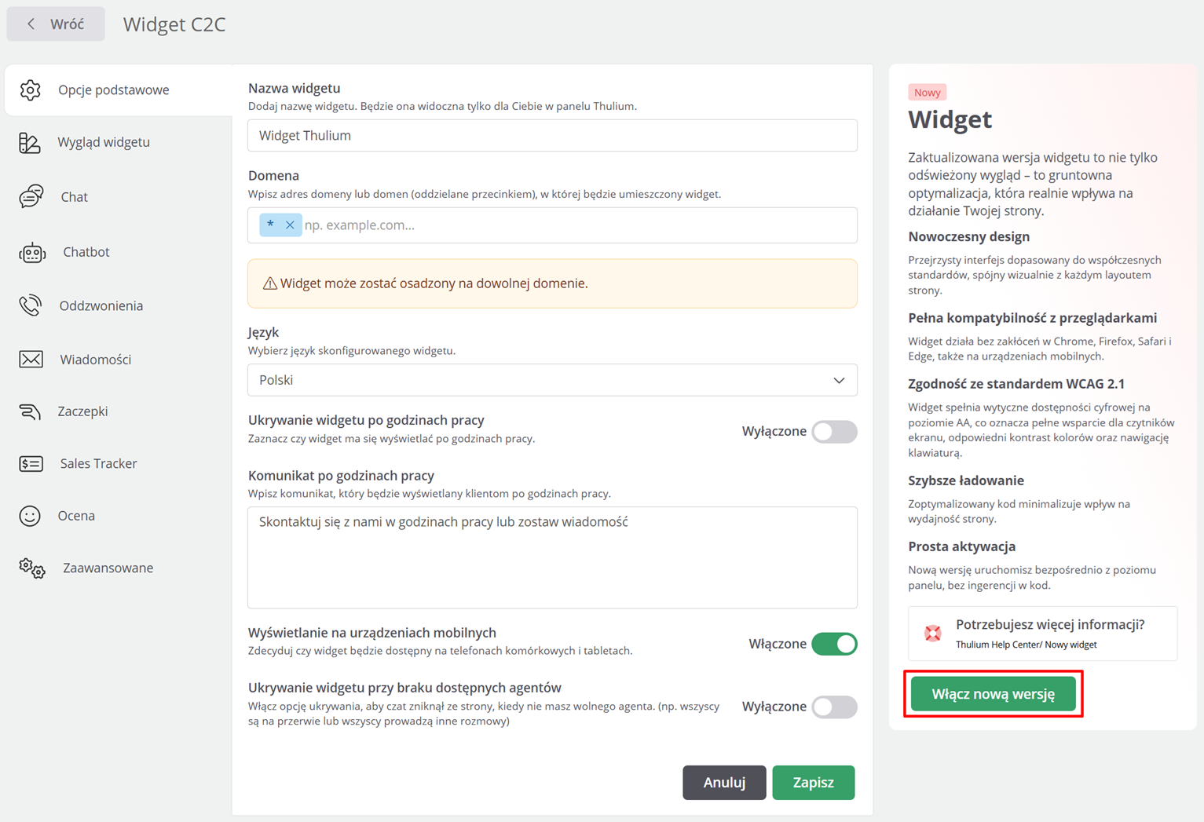
Task: Select the Opcje podstawowe tab
Action: click(114, 90)
